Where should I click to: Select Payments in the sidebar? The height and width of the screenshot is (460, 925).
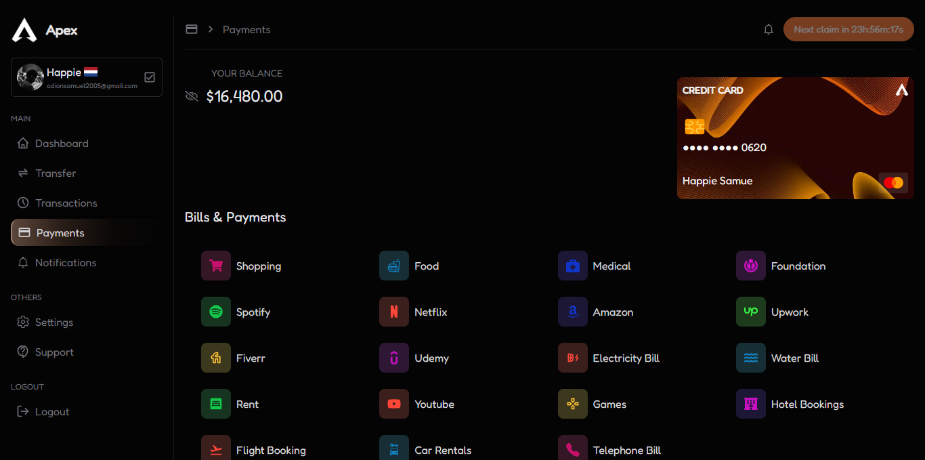click(87, 232)
